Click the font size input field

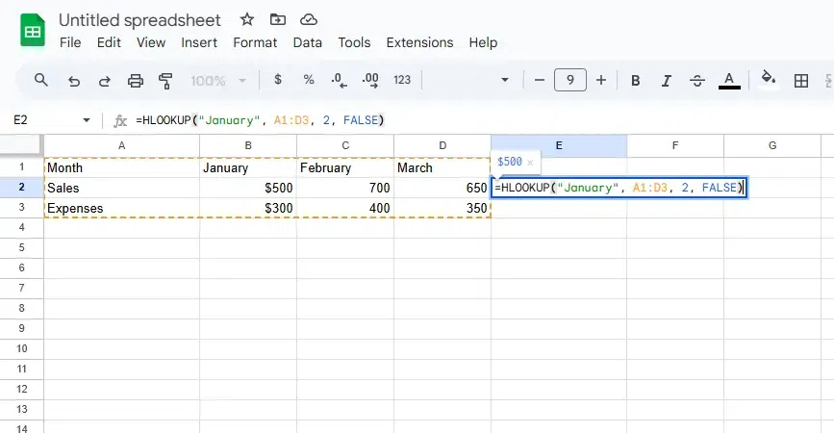(570, 81)
